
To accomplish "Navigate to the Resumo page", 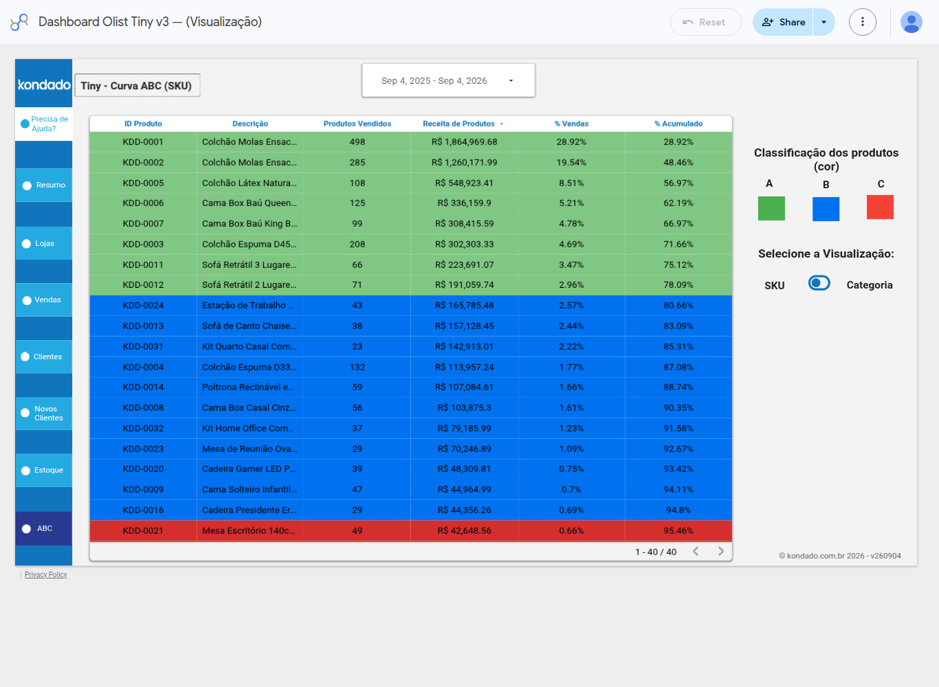I will [44, 185].
